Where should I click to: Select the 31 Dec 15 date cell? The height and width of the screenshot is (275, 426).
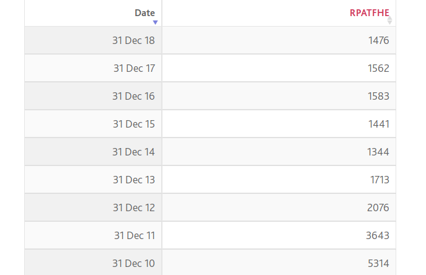(93, 124)
